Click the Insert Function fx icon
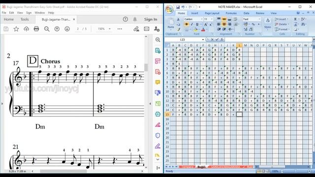The image size is (315, 177). pos(222,39)
